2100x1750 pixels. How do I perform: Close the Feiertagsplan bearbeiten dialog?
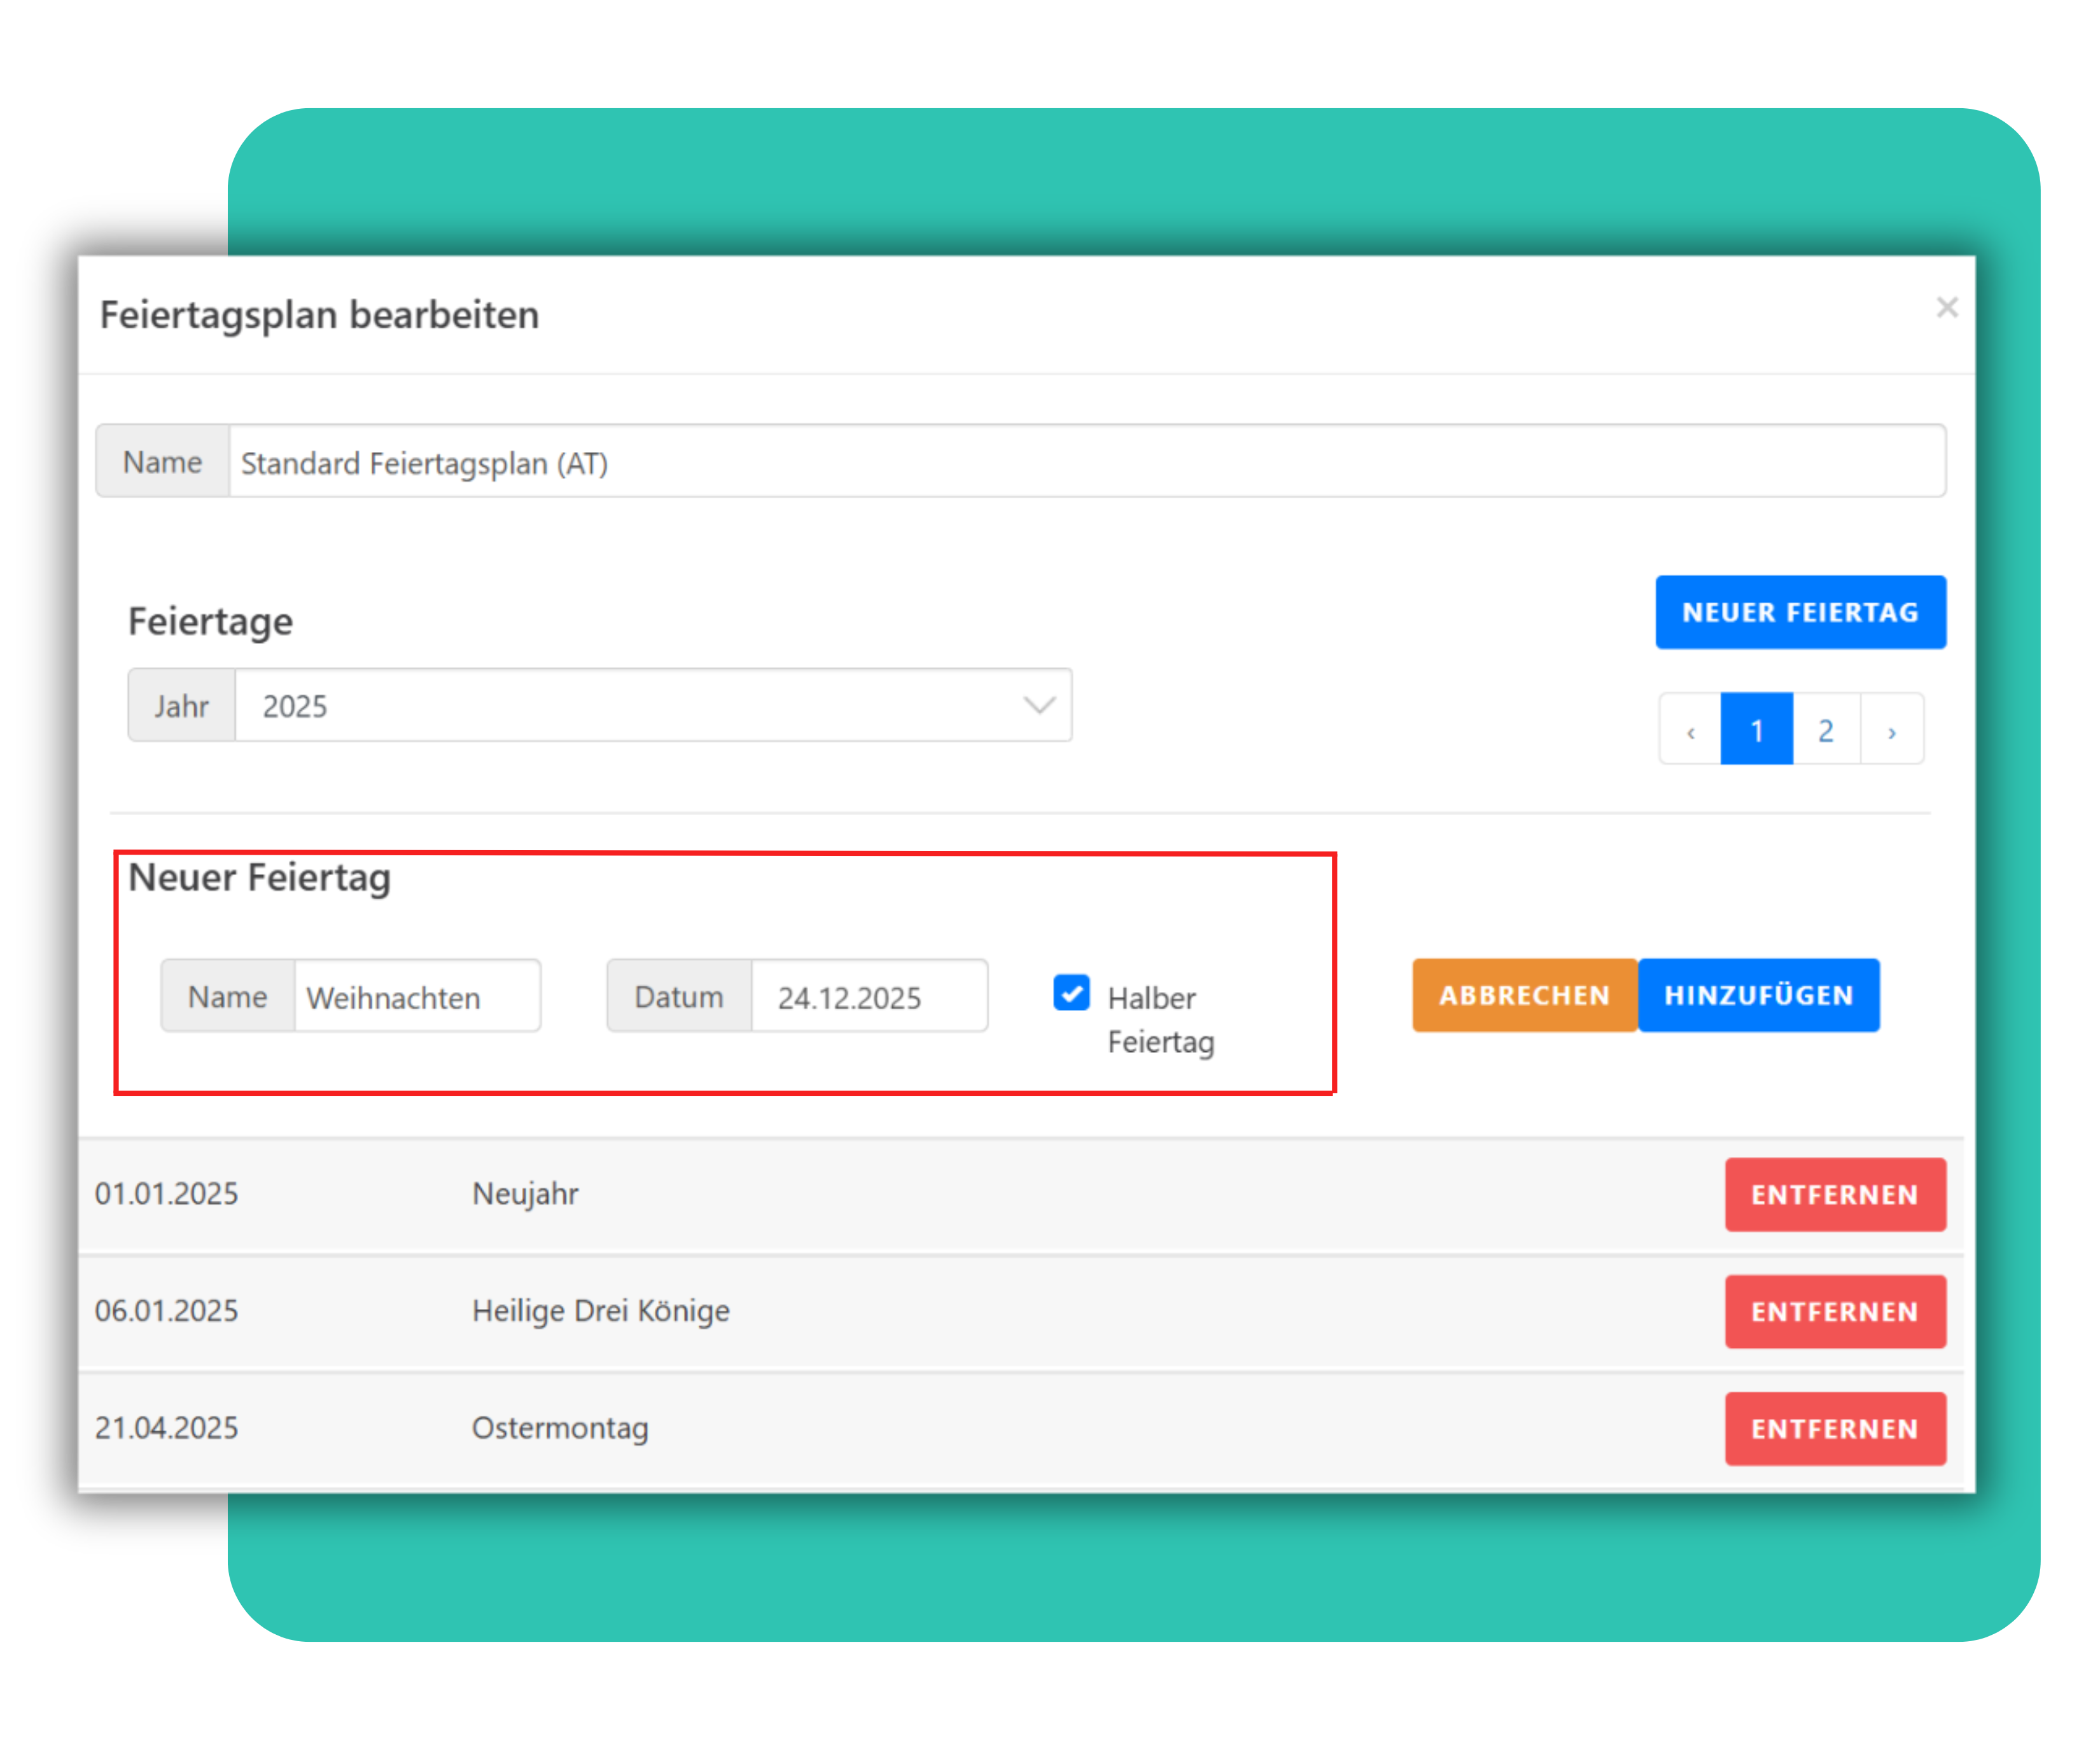click(1946, 307)
